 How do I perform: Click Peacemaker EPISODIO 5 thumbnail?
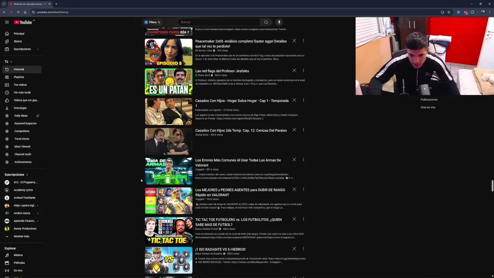click(x=169, y=52)
